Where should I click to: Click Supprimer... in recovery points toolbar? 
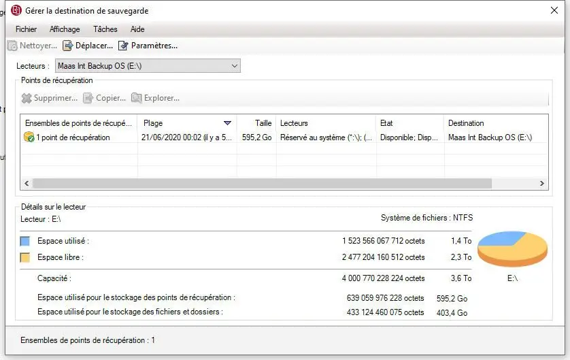pos(56,98)
